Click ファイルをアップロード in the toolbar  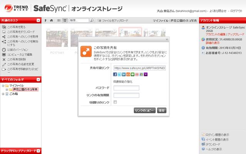pos(113,20)
